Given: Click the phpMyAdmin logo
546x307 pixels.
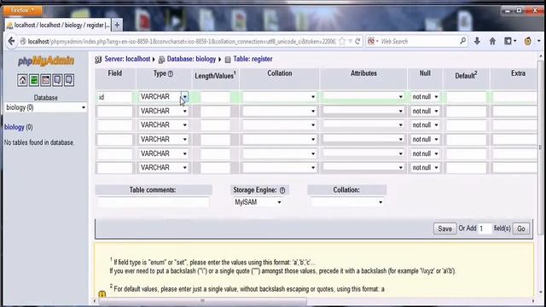Looking at the screenshot, I should (x=46, y=61).
